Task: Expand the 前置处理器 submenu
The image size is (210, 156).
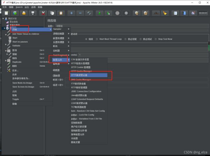Action: [x=61, y=38]
